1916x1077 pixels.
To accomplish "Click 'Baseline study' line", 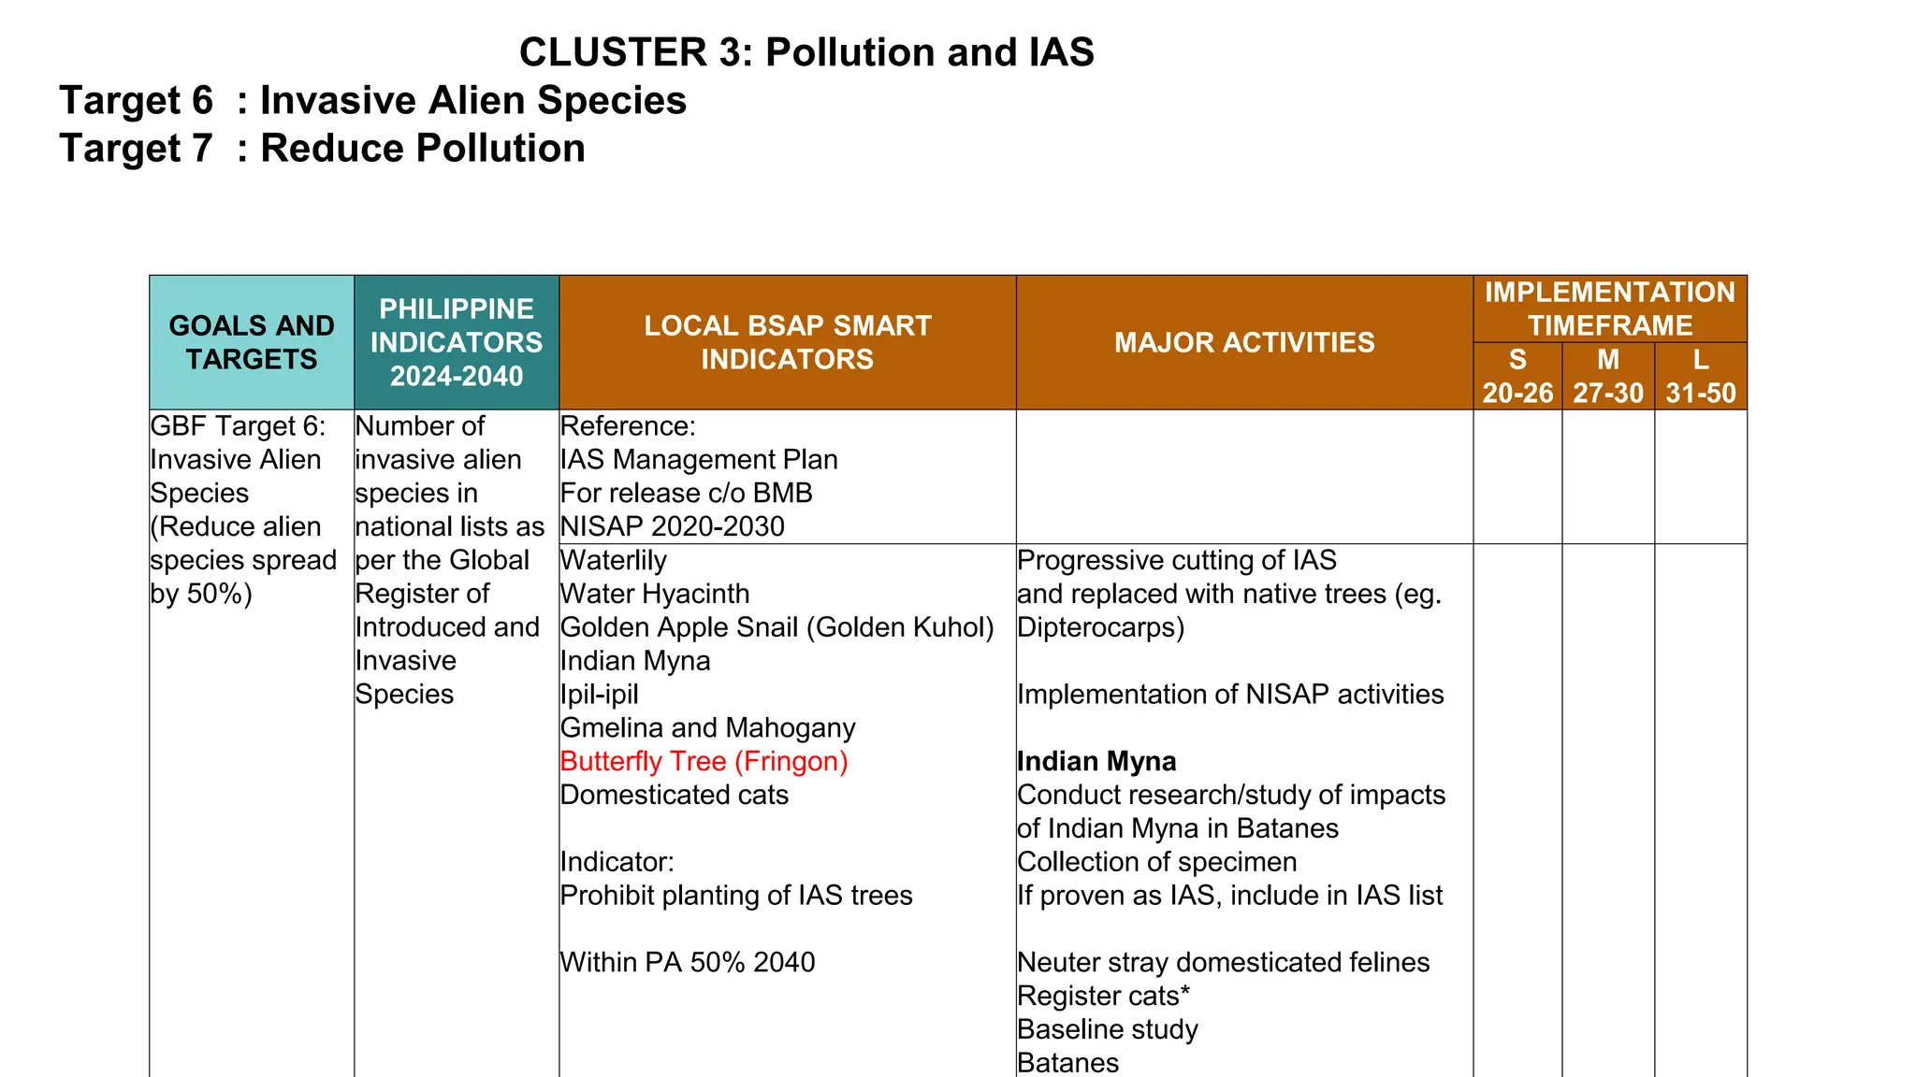I will [1108, 1029].
